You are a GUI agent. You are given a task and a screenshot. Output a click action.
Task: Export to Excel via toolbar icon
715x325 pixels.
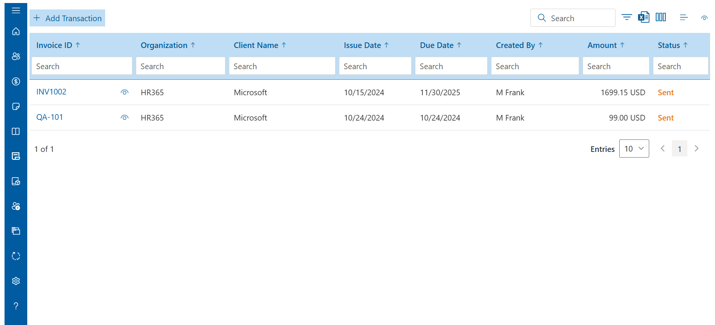tap(644, 17)
